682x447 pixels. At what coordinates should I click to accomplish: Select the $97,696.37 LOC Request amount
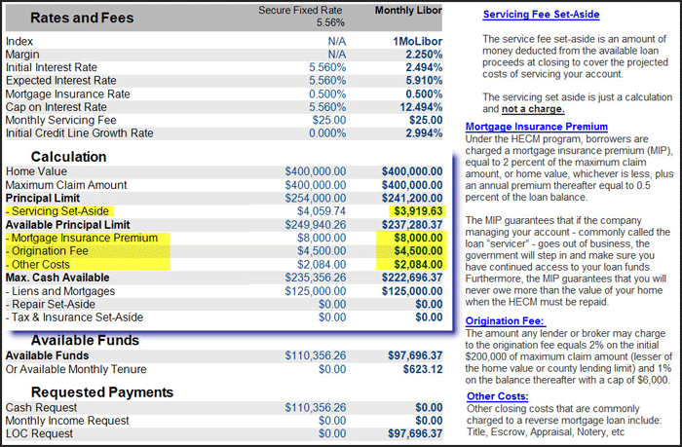(x=415, y=433)
